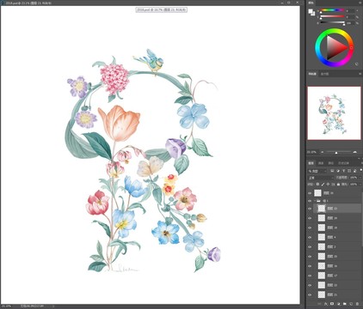This screenshot has height=309, width=363.
Task: Toggle visibility of group 组 1
Action: coord(310,201)
